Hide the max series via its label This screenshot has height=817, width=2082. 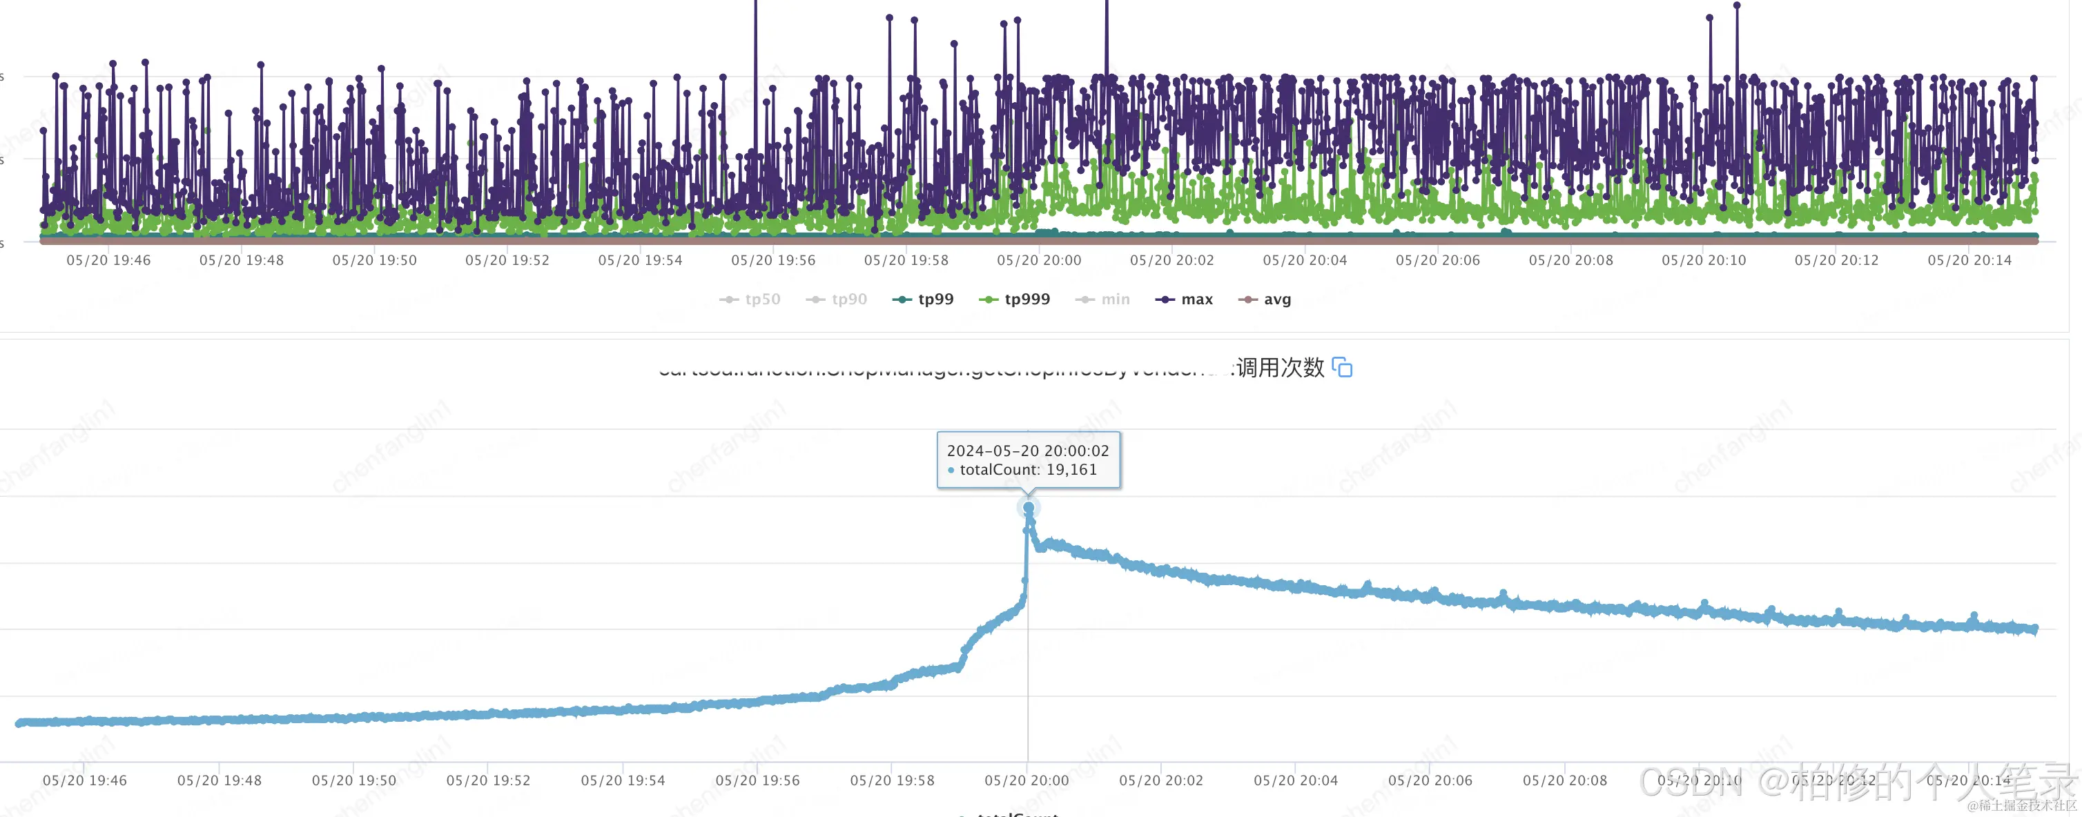(x=1196, y=299)
